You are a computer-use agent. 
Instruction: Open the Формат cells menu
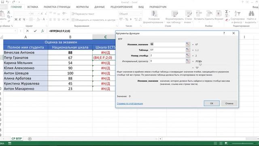tap(219, 16)
